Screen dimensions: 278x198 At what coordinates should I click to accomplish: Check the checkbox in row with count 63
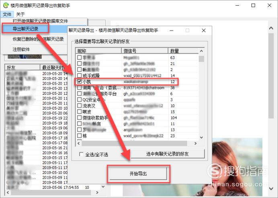click(x=80, y=57)
